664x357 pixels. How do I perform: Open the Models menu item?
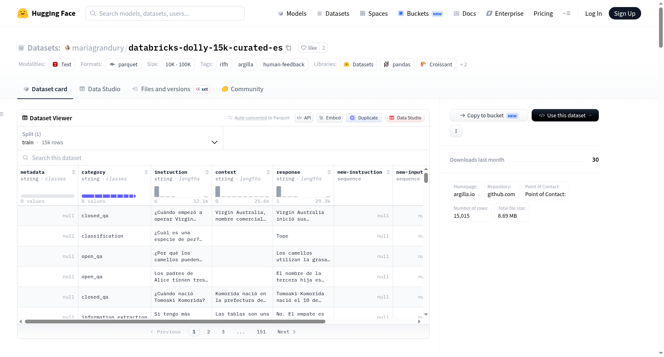pos(292,13)
